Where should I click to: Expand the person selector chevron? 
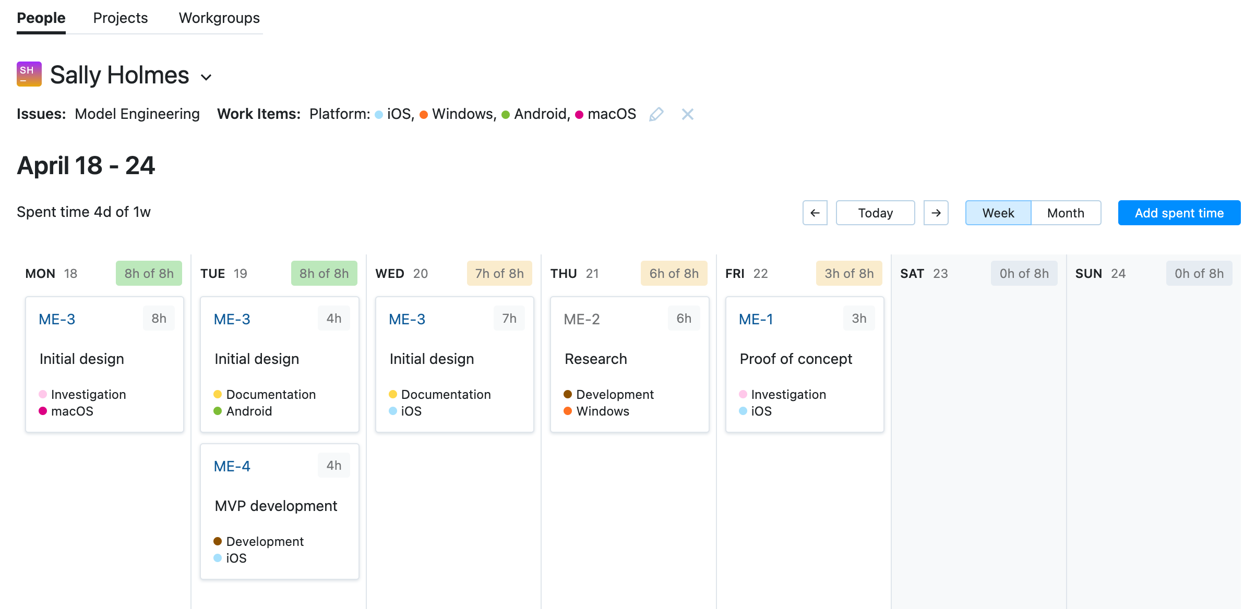pos(206,77)
